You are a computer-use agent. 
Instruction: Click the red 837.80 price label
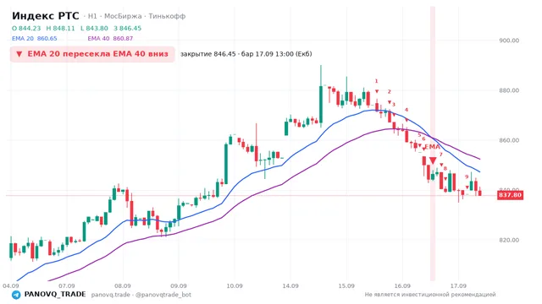pos(510,195)
